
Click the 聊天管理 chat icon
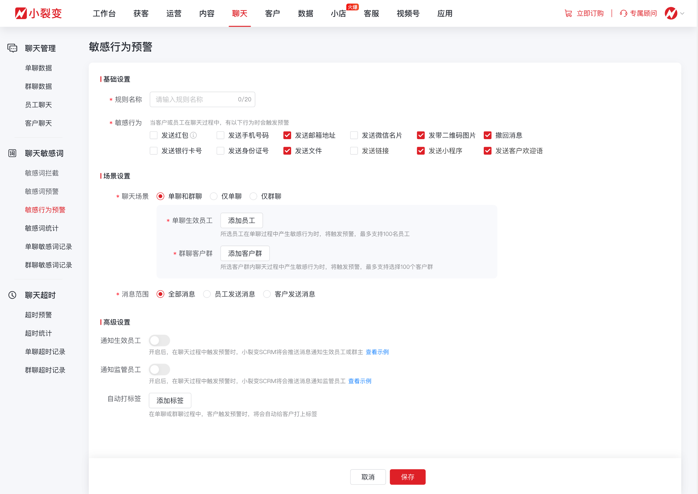12,48
